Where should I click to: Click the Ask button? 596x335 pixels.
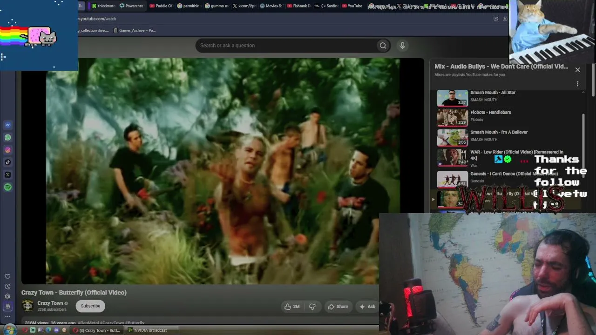click(367, 306)
